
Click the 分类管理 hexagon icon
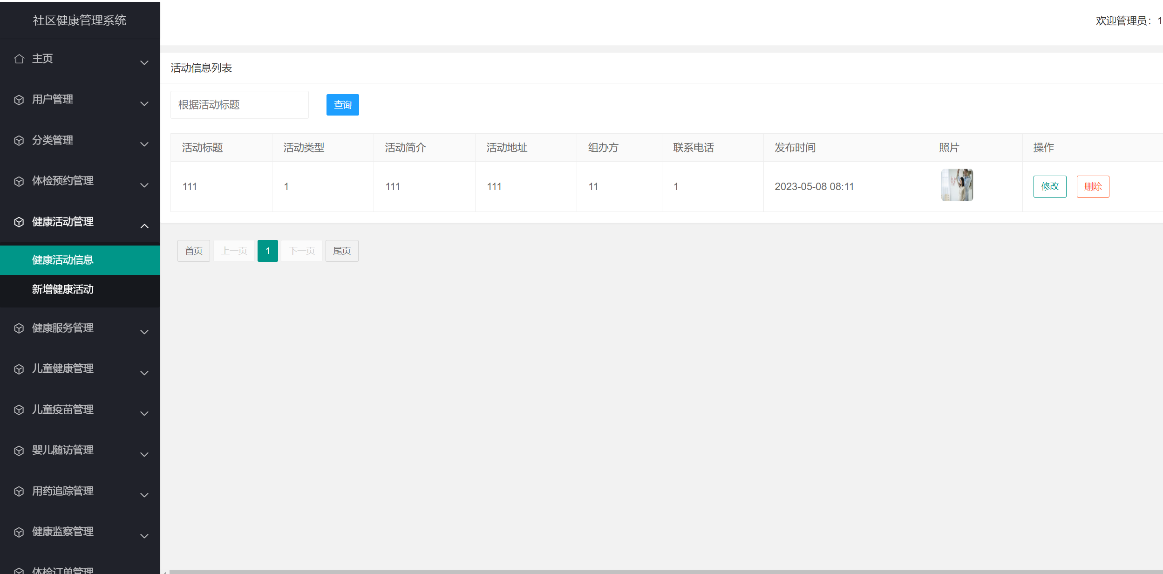pos(19,140)
